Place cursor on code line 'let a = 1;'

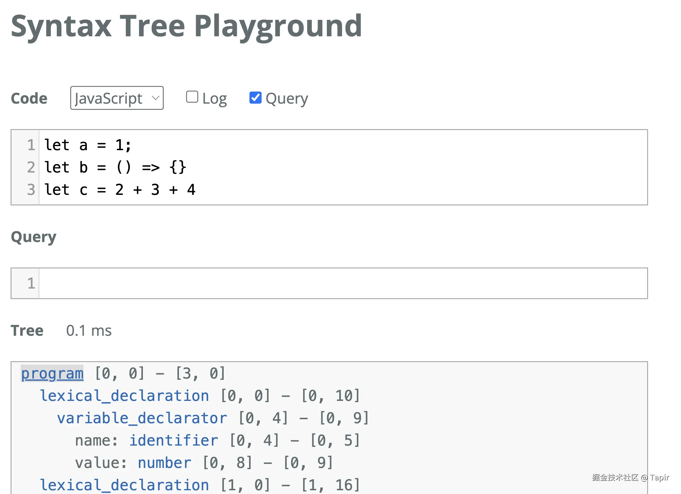[88, 145]
